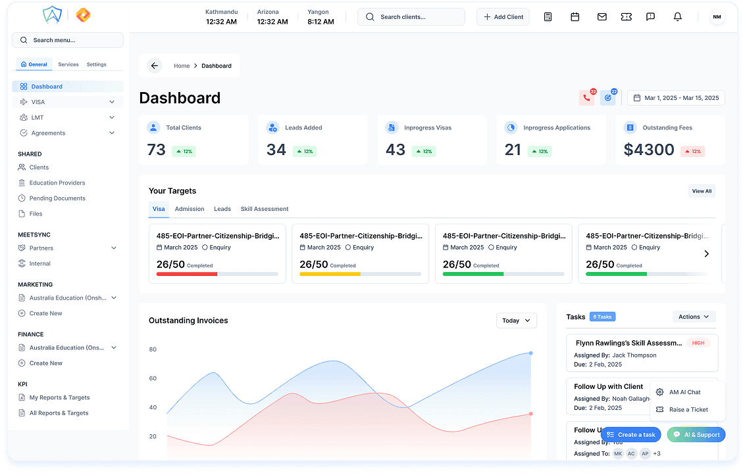
Task: Open the calculator icon in top bar
Action: coord(548,17)
